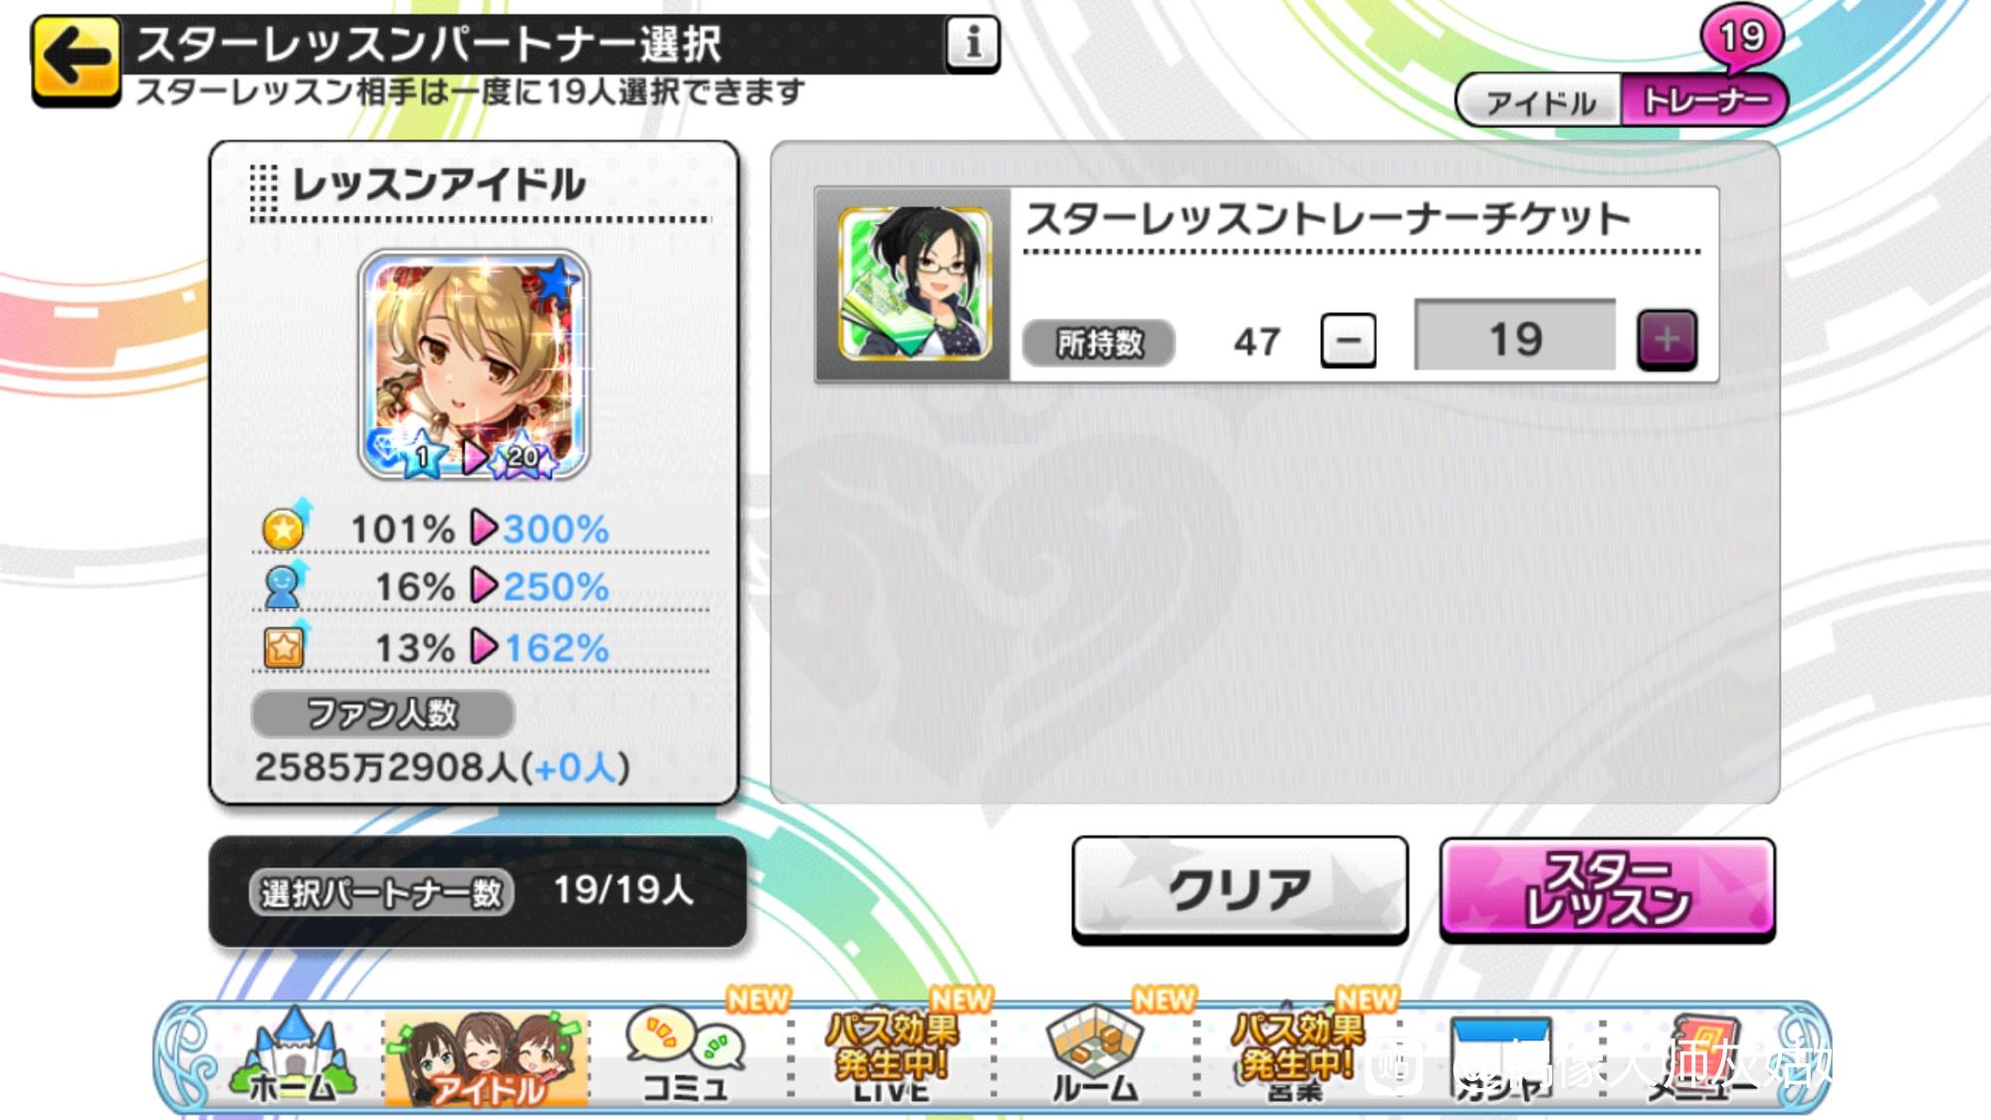Tap the trainer ticket character thumbnail

(914, 283)
